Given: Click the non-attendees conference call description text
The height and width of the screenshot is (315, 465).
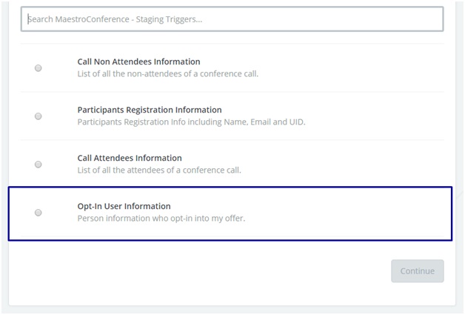Looking at the screenshot, I should (168, 73).
